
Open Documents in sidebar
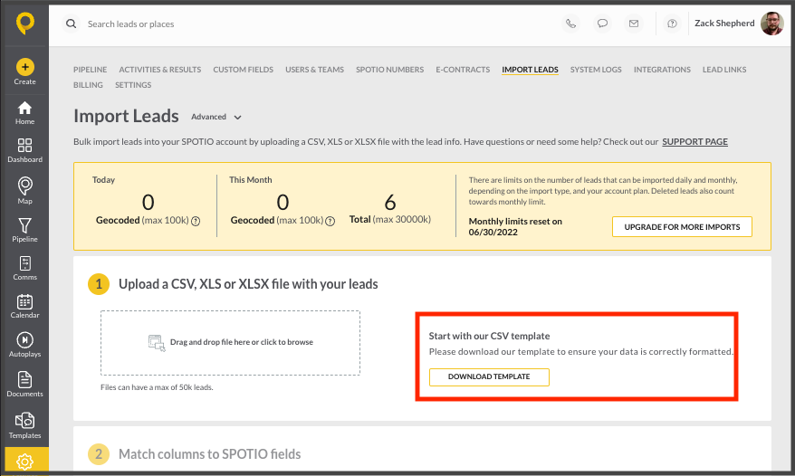point(24,385)
